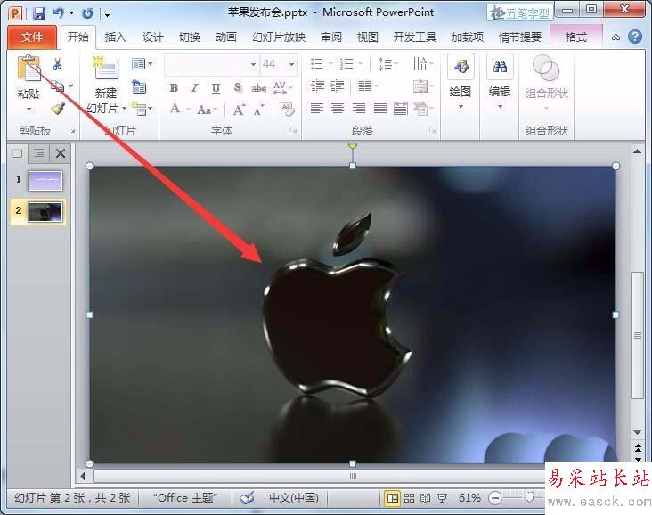Select slide 1 thumbnail

click(x=45, y=181)
